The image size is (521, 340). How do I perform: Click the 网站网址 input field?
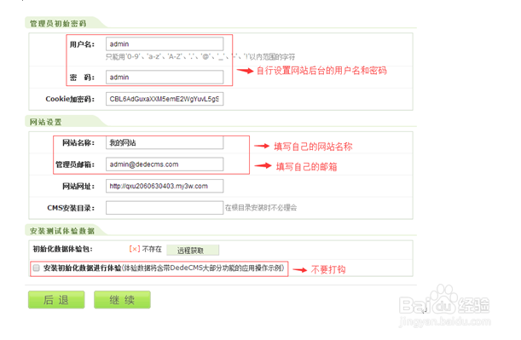165,186
